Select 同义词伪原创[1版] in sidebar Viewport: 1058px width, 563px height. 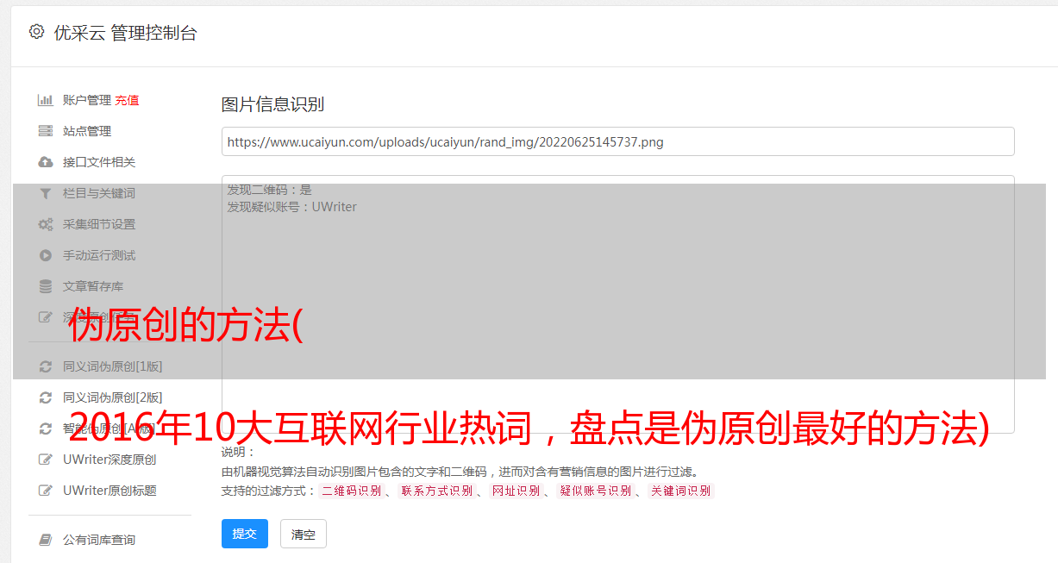112,366
